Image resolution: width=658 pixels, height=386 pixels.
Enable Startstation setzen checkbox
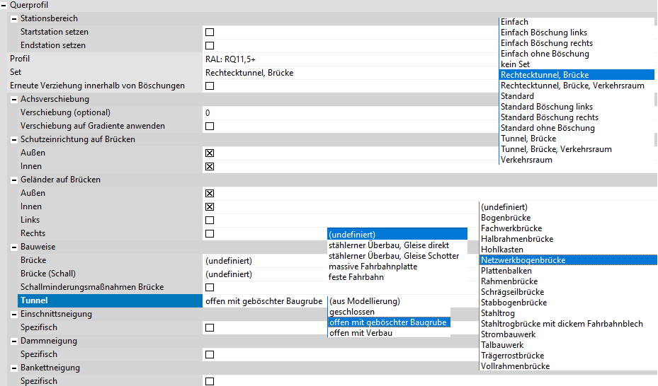pos(210,33)
